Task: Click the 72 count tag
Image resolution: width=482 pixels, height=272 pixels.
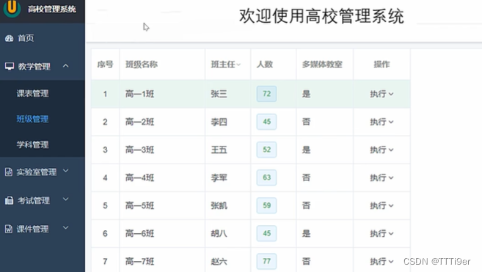Action: [x=266, y=94]
